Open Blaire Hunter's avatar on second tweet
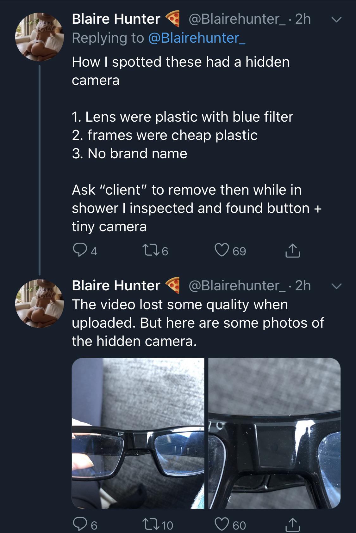The width and height of the screenshot is (356, 533). pos(40,304)
